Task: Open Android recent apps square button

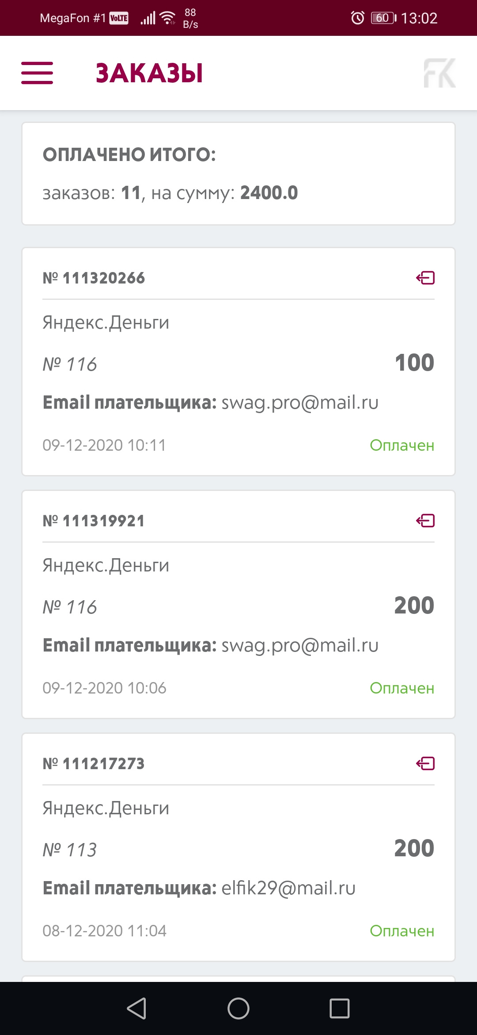Action: (339, 1008)
